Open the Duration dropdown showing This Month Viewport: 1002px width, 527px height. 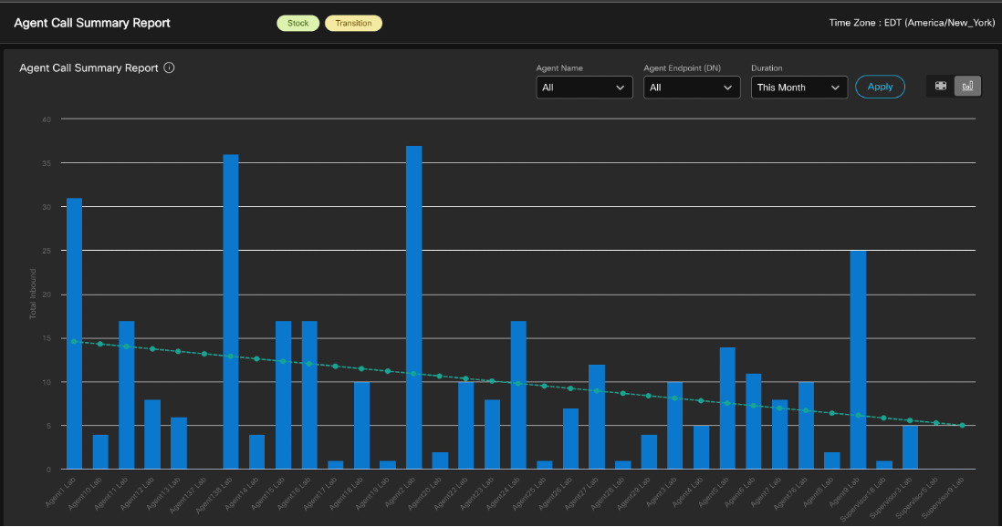tap(798, 88)
